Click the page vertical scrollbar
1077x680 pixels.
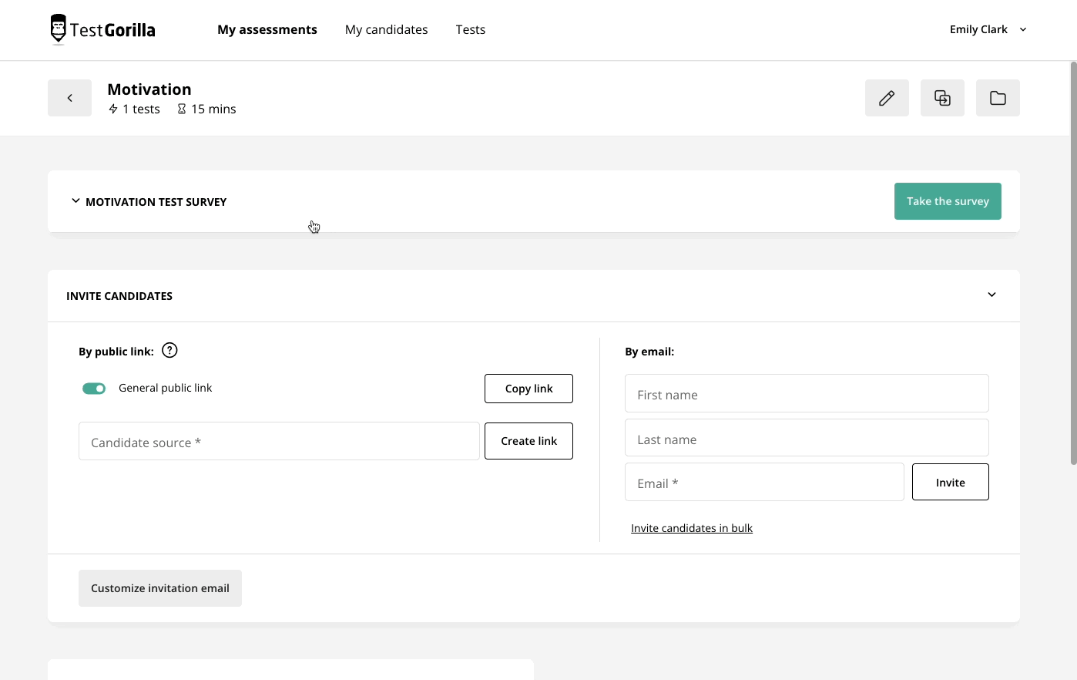click(1073, 262)
